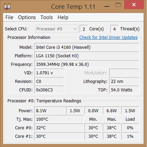Click Core #1 current temperature 30°C
This screenshot has height=147, width=147.
point(59,136)
